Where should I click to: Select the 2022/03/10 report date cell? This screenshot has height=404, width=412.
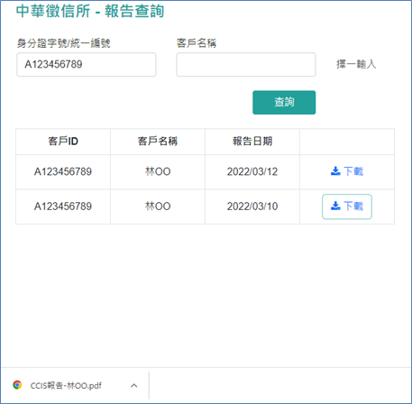tap(252, 207)
